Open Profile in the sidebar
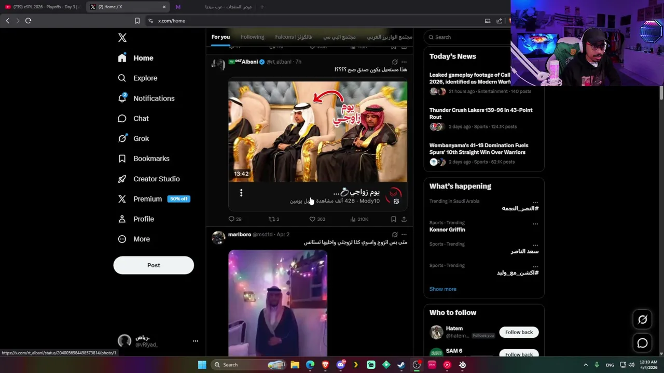 click(136, 219)
